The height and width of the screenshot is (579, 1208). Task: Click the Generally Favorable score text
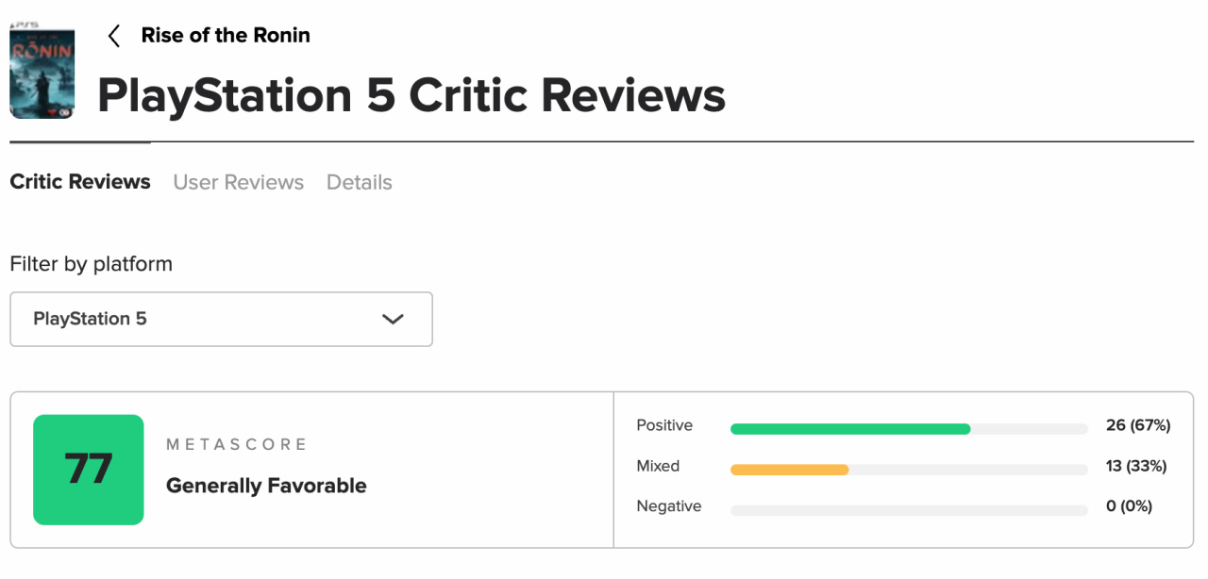(266, 486)
